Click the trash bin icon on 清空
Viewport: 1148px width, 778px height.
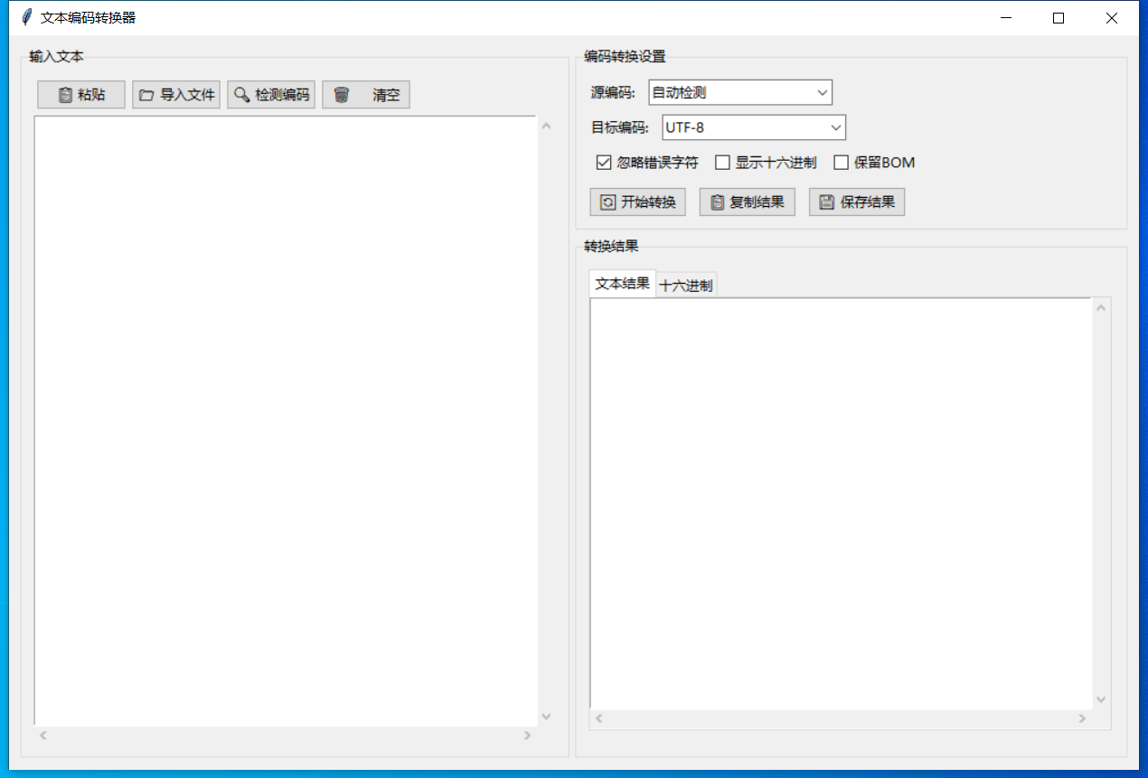[x=342, y=95]
